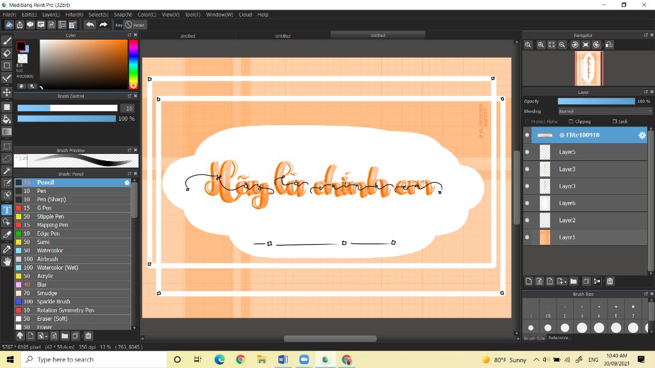Select the Airbrush brush

point(73,259)
